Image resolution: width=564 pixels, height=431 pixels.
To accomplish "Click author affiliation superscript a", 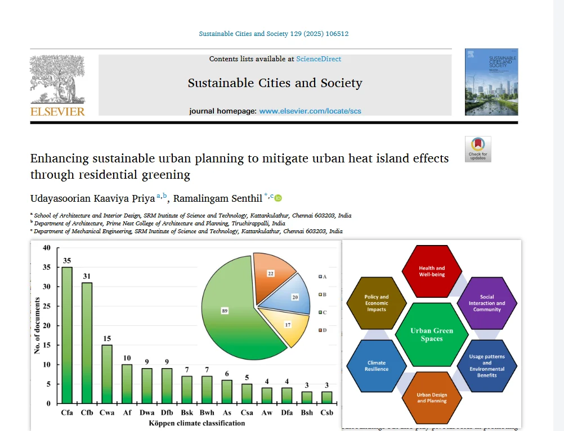I will click(x=158, y=196).
